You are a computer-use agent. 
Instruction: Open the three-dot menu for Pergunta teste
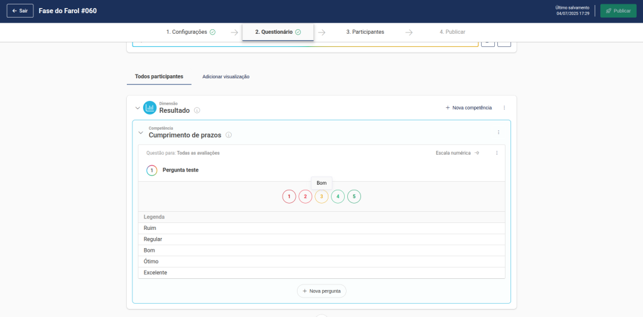click(497, 153)
